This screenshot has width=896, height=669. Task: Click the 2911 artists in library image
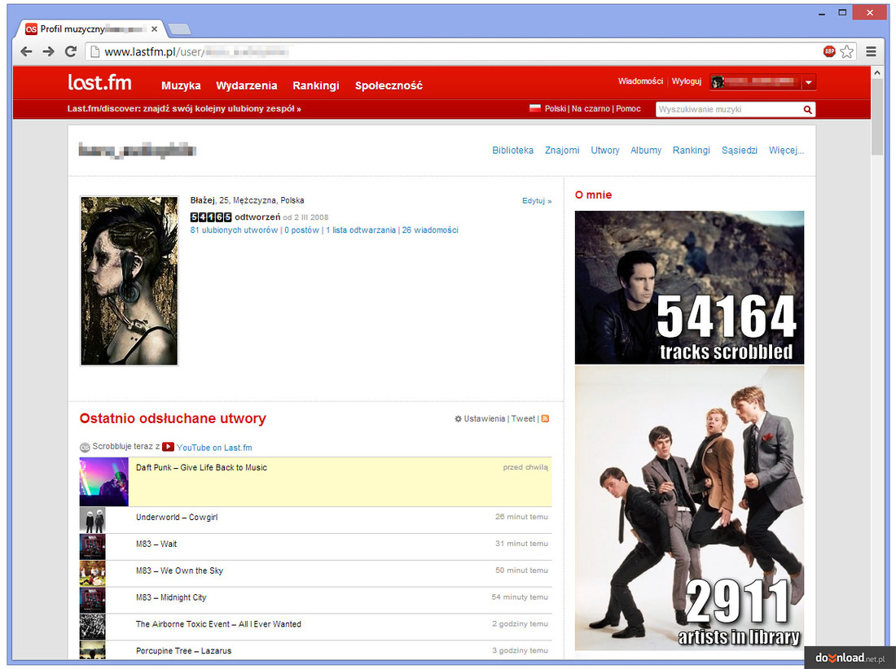click(689, 508)
